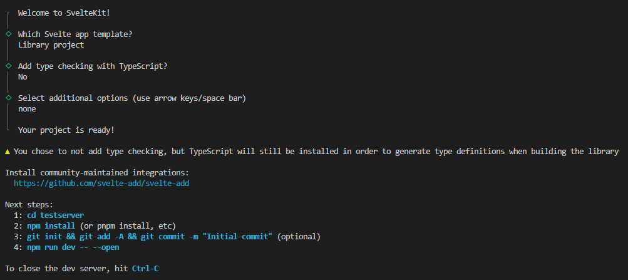Click the diamond beside 'Which Svelte app template?'
Viewport: 628px width, 280px height.
tap(8, 34)
